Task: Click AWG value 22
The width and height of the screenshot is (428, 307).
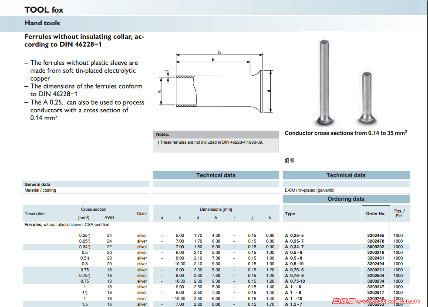Action: pos(109,247)
